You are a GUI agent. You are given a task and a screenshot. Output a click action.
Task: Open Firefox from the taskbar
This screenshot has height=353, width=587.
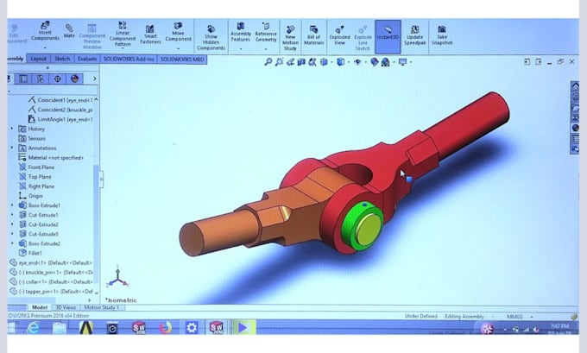point(165,328)
